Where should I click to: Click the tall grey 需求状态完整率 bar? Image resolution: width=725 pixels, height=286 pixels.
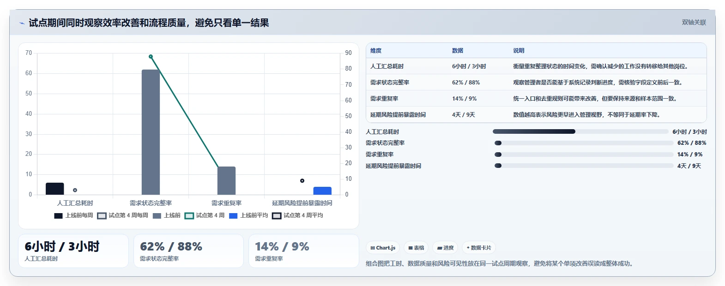pos(151,132)
